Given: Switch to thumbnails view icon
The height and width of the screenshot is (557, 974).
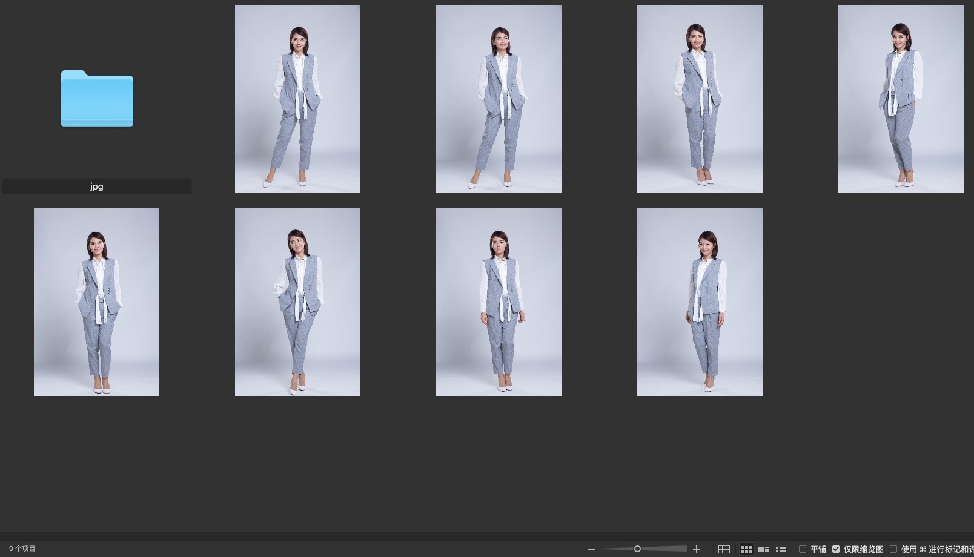Looking at the screenshot, I should coord(746,549).
